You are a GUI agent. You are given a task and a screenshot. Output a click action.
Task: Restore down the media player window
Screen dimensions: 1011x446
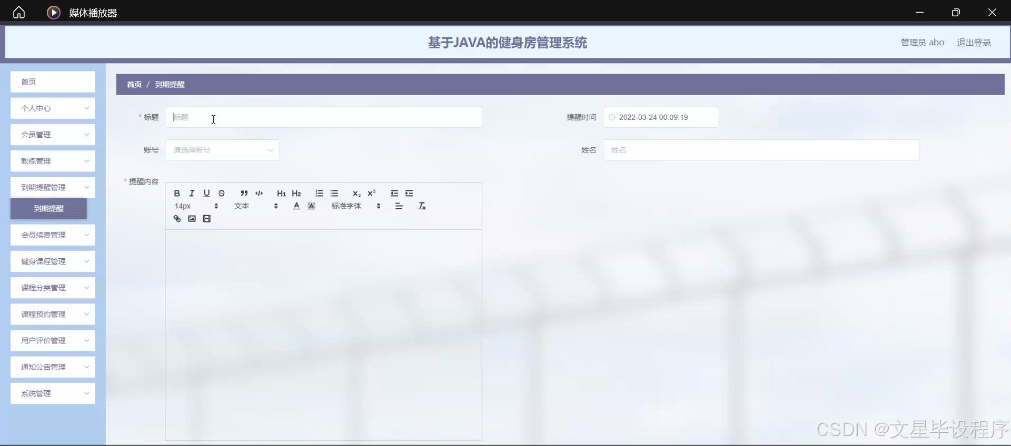tap(956, 12)
